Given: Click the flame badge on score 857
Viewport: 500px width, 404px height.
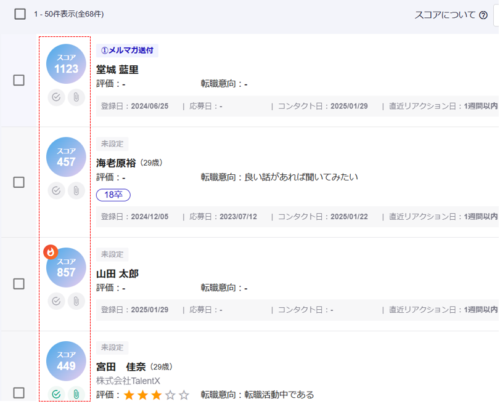Looking at the screenshot, I should [51, 252].
